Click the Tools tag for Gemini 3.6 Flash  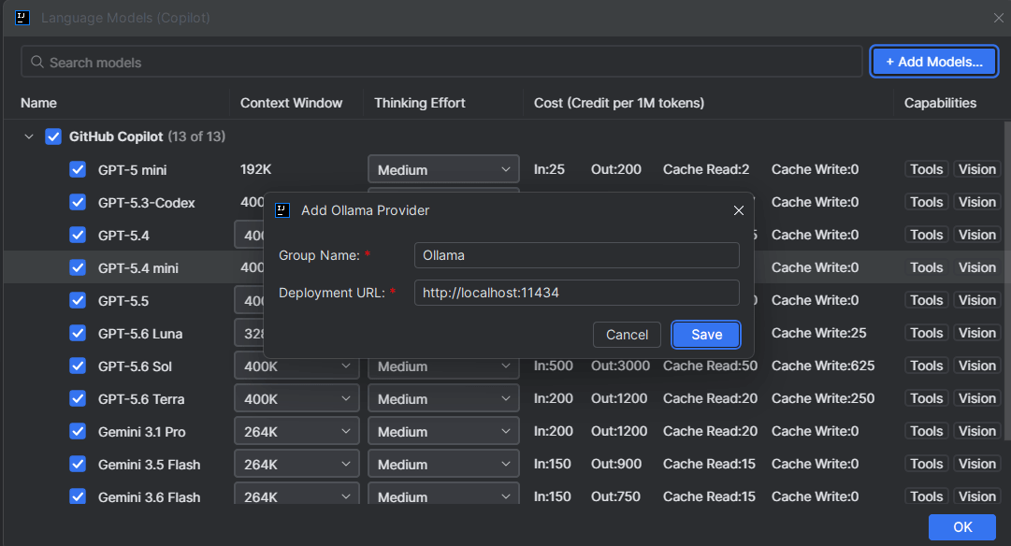927,496
